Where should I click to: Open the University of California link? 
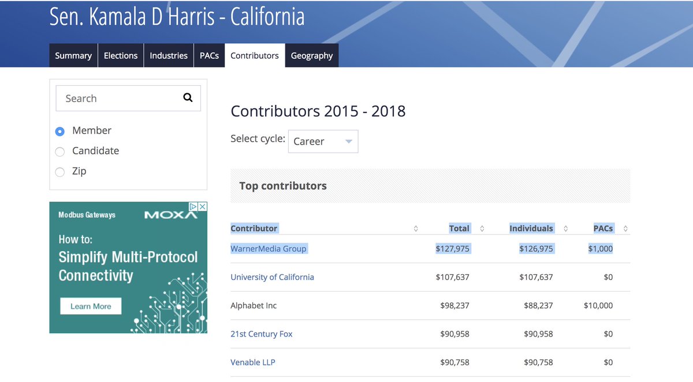click(272, 277)
